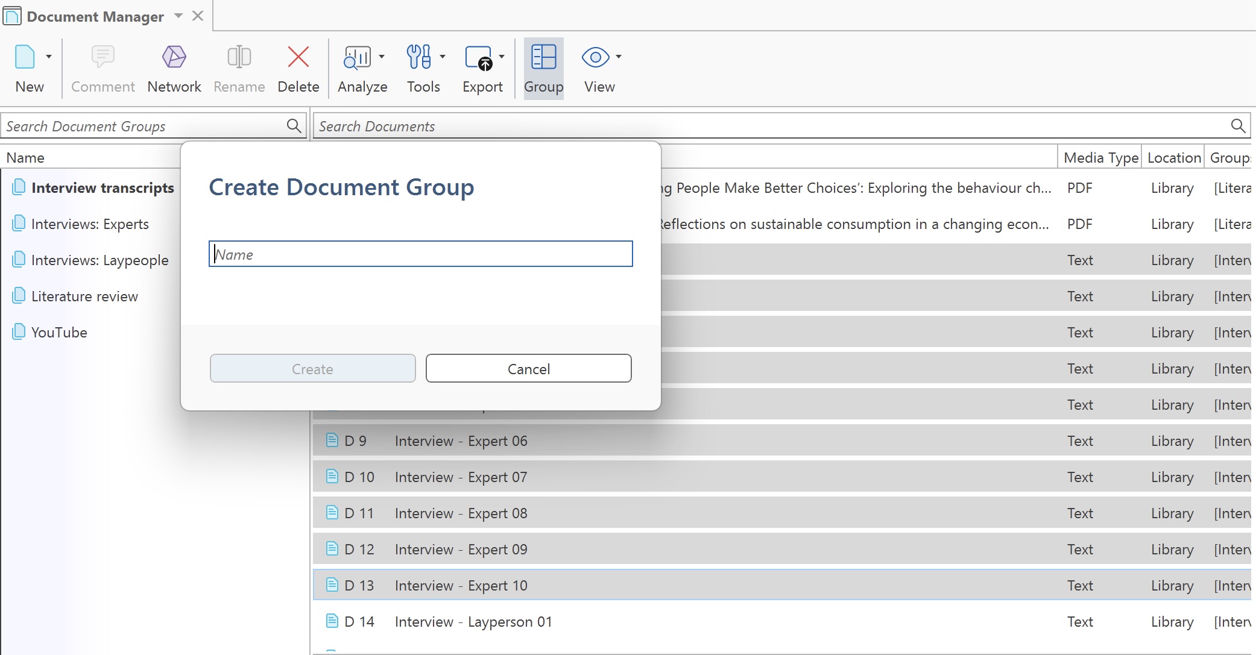Select the Document Manager tab
This screenshot has width=1256, height=655.
pos(95,16)
